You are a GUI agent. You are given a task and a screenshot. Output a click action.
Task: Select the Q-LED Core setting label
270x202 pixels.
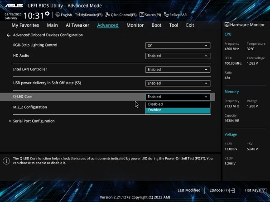point(23,97)
